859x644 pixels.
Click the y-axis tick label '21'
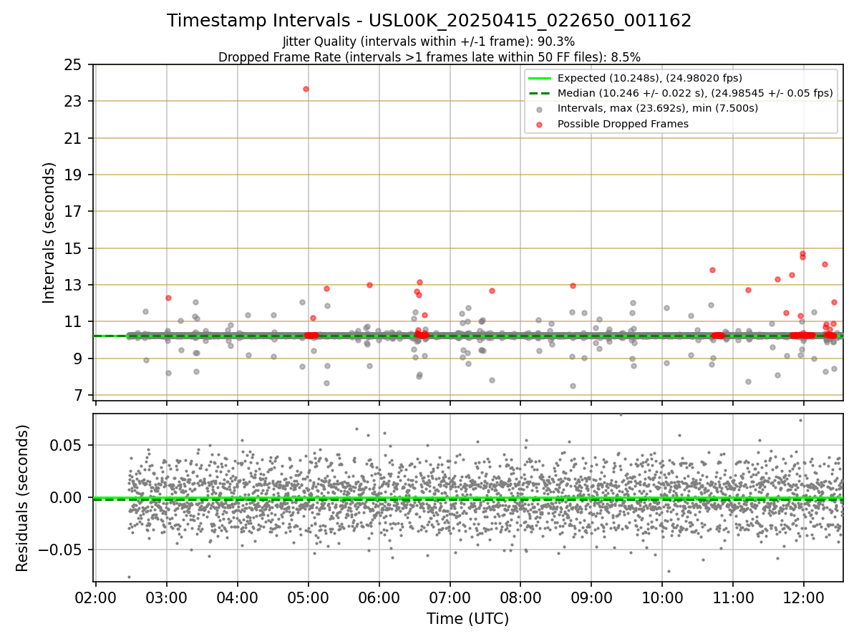(x=72, y=138)
